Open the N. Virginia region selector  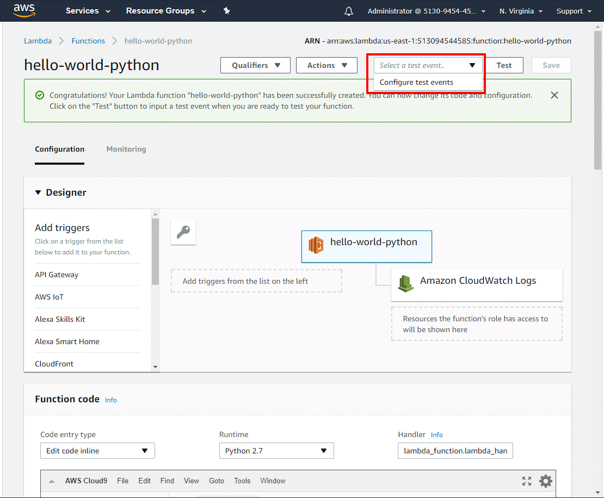(521, 11)
